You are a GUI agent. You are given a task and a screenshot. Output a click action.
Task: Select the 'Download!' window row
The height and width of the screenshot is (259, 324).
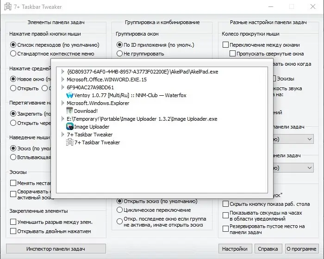click(x=86, y=111)
